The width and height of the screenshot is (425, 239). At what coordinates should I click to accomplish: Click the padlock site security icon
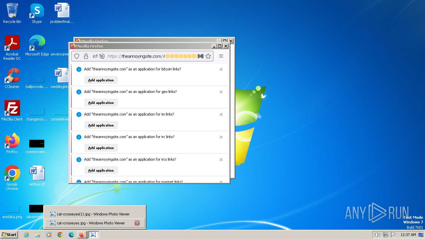tap(86, 56)
